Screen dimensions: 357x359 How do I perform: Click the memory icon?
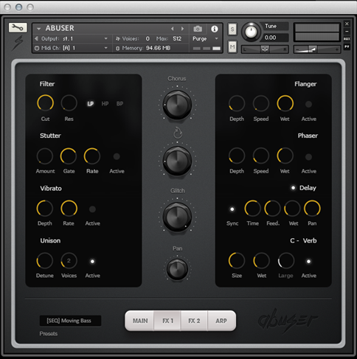(x=117, y=49)
